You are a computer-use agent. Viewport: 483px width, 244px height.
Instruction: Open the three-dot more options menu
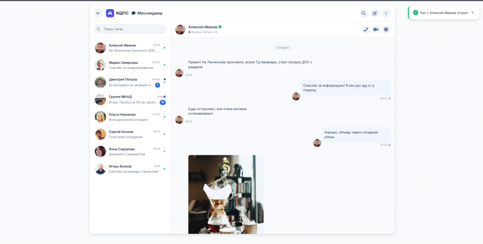coord(386,13)
